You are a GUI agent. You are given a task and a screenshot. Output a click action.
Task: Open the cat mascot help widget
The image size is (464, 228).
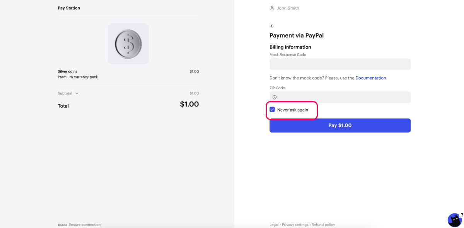[454, 220]
